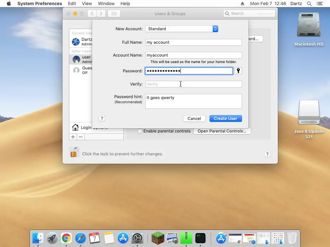Image resolution: width=330 pixels, height=247 pixels.
Task: Select Java 8 Update 321 disk
Action: click(309, 119)
